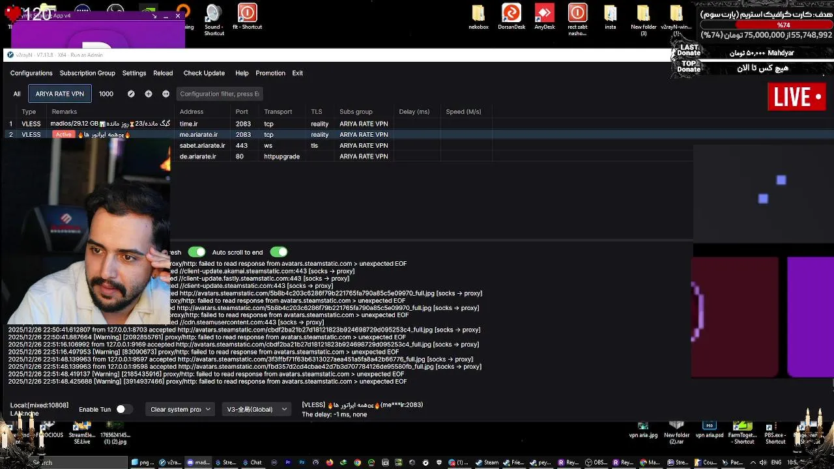Open the 'fit - Shortcut' desktop icon
Image resolution: width=834 pixels, height=469 pixels.
[247, 18]
